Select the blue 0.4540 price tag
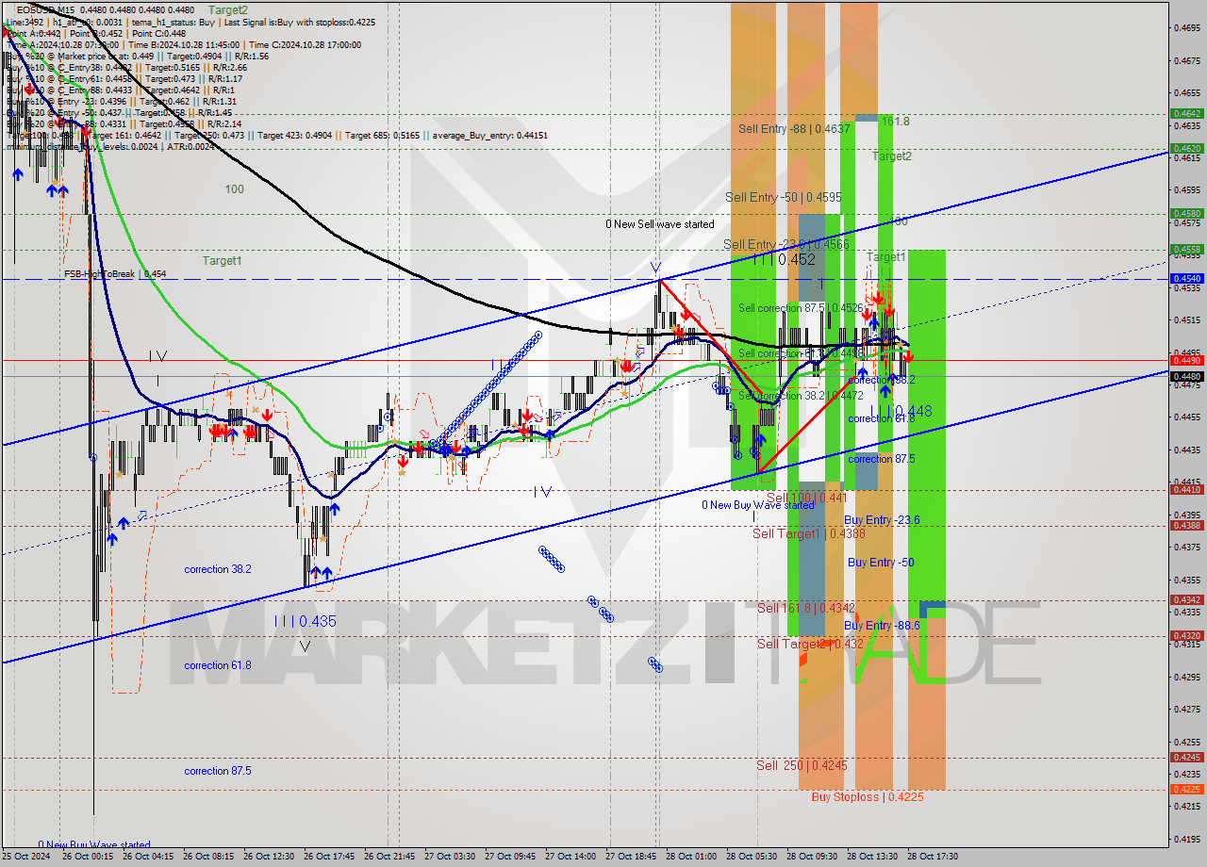The width and height of the screenshot is (1207, 867). [1185, 278]
